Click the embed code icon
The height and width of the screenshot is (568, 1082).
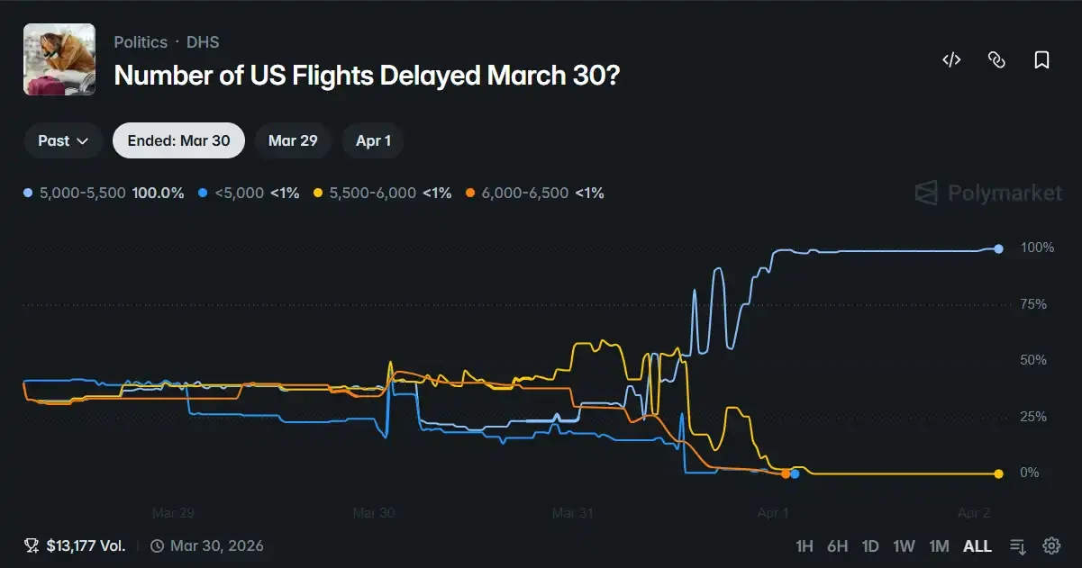pos(950,60)
